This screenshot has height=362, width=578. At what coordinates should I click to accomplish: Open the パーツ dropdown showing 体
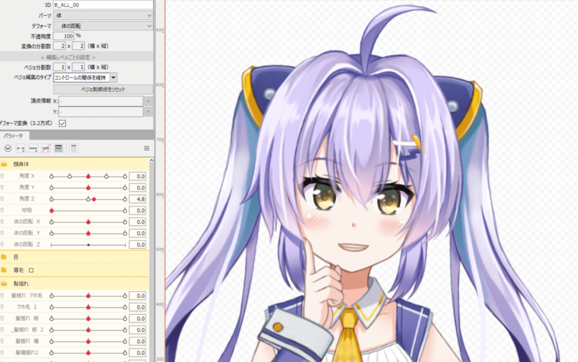pos(103,15)
